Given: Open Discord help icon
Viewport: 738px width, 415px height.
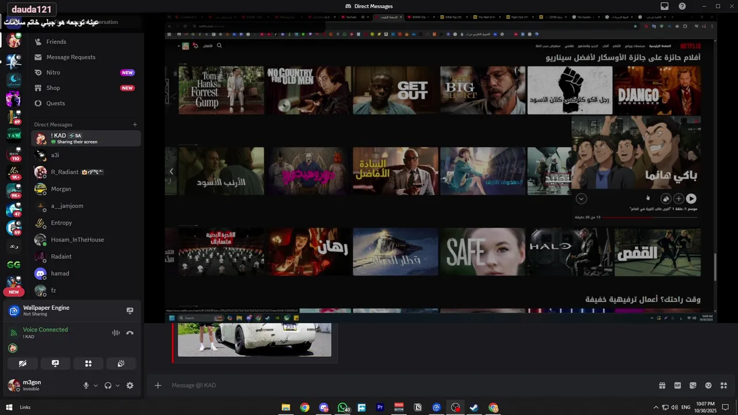Looking at the screenshot, I should coord(682,6).
